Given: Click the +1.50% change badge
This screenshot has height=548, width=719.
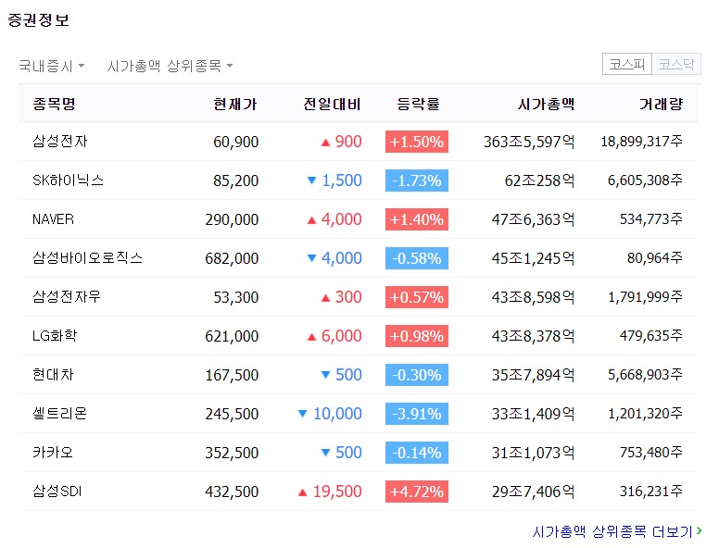Looking at the screenshot, I should (416, 142).
